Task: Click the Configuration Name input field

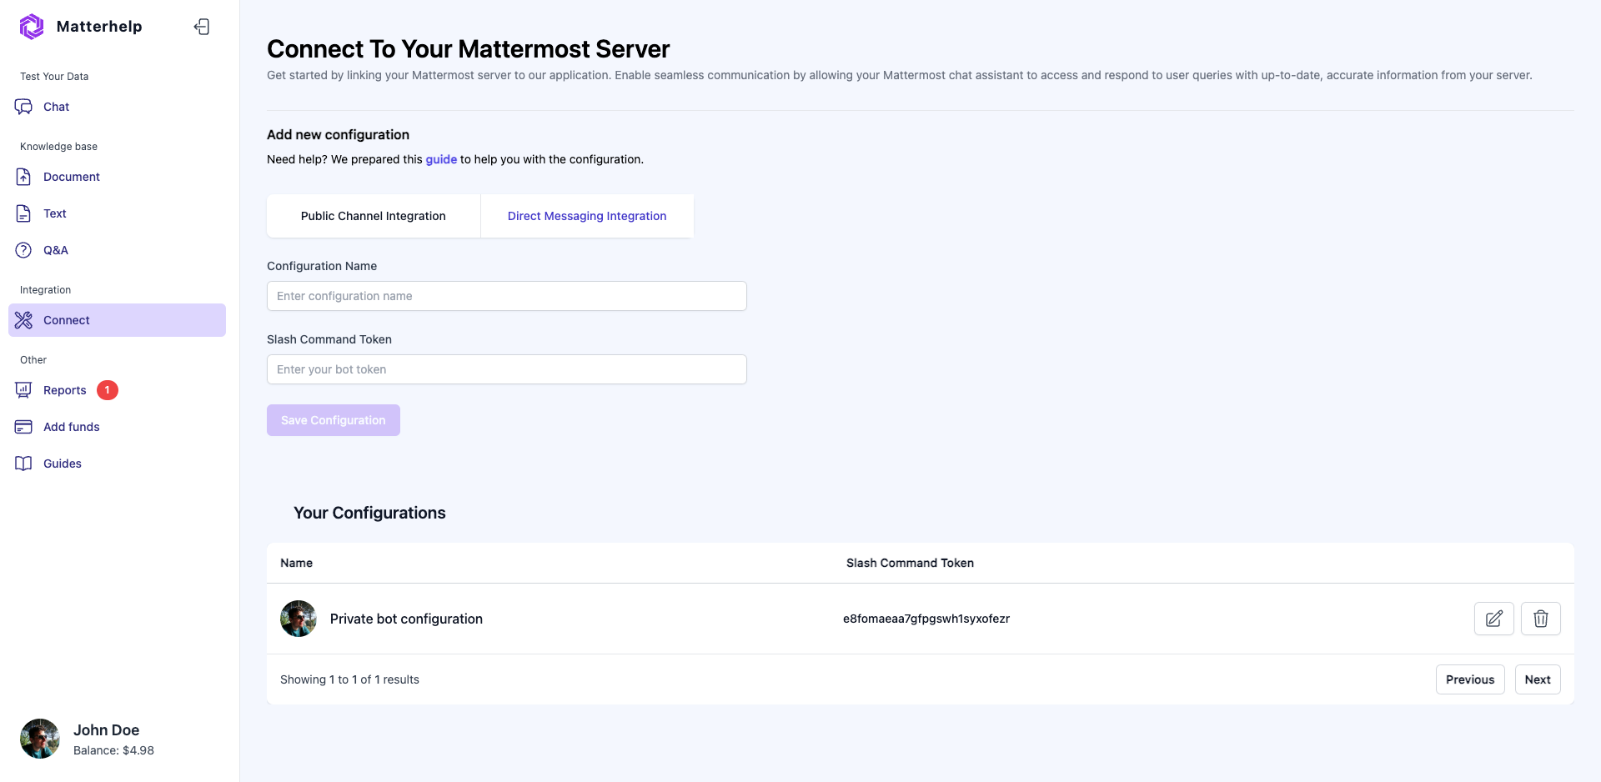Action: tap(507, 296)
